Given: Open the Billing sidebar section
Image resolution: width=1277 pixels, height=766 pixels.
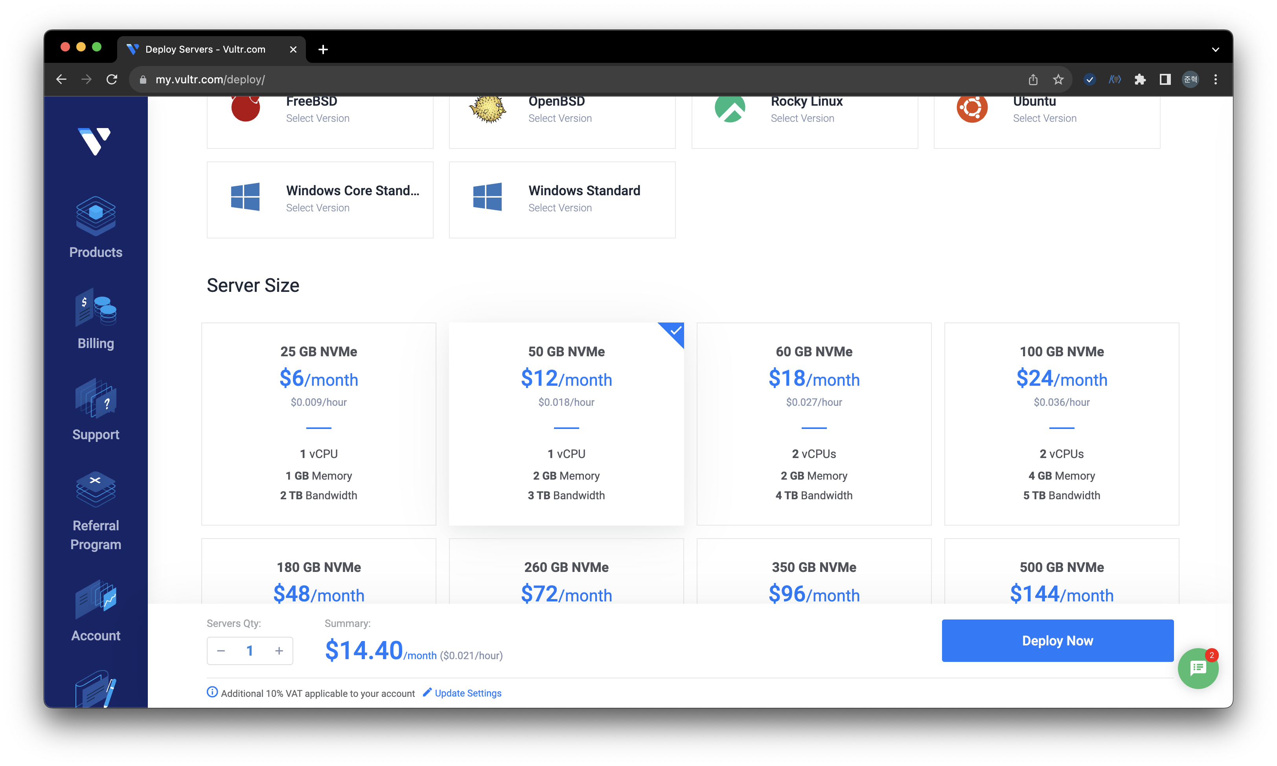Looking at the screenshot, I should click(x=96, y=319).
